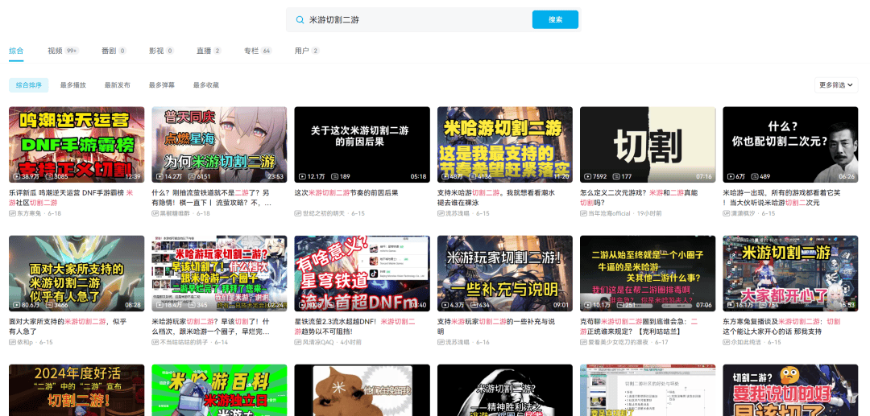
Task: Click the magnifier icon in search box
Action: tap(300, 20)
